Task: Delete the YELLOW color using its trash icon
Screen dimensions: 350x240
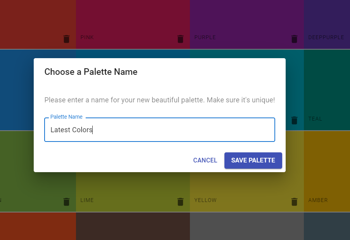Action: coord(294,202)
